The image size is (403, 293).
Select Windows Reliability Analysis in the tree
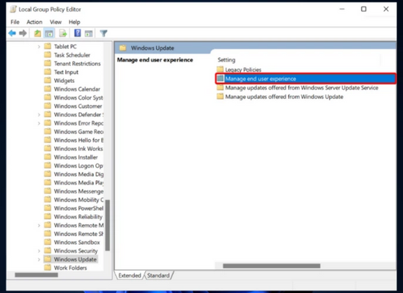pyautogui.click(x=78, y=217)
